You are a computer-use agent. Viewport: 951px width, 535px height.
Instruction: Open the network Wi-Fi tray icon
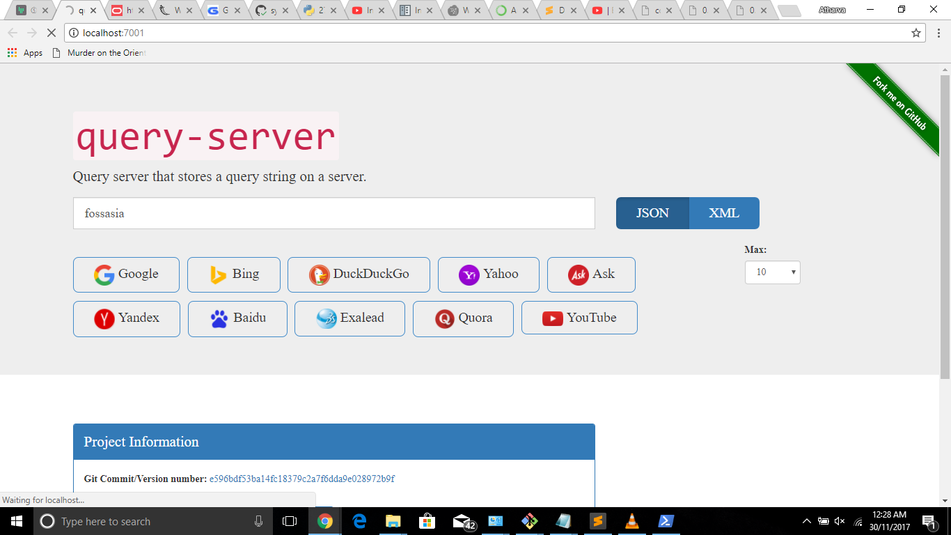[858, 521]
